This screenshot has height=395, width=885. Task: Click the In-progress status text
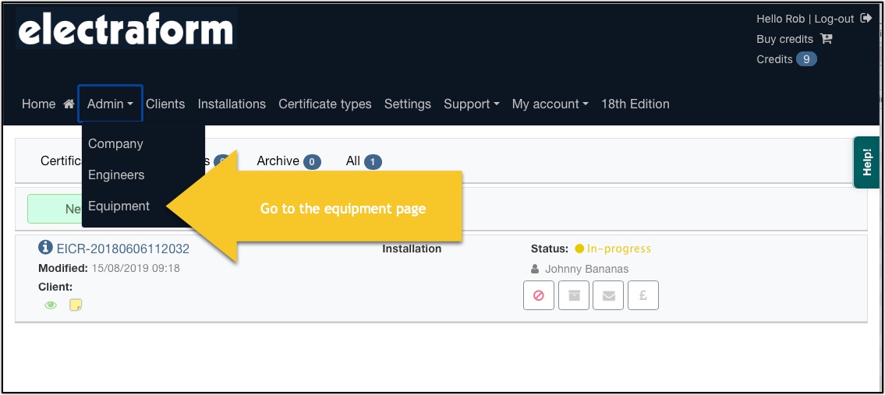click(x=618, y=249)
